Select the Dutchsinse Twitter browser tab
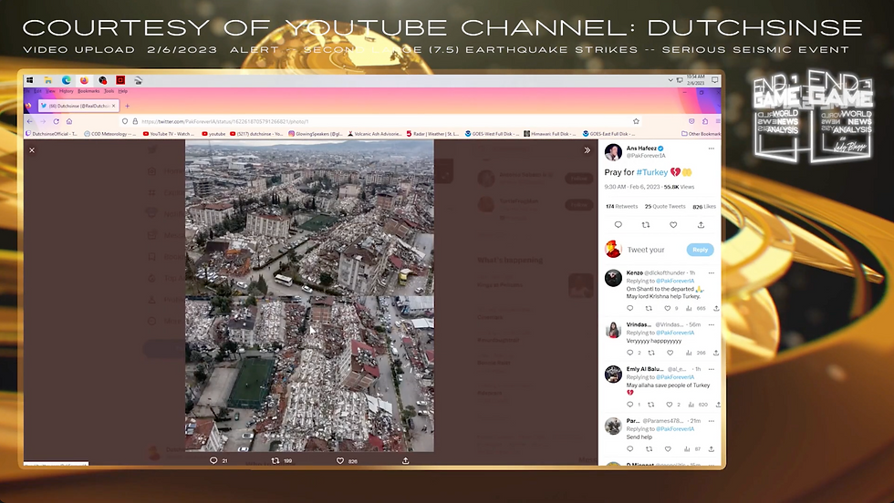 [x=78, y=106]
